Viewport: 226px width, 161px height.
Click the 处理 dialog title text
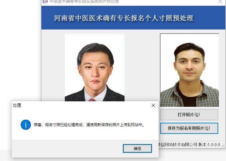17,105
